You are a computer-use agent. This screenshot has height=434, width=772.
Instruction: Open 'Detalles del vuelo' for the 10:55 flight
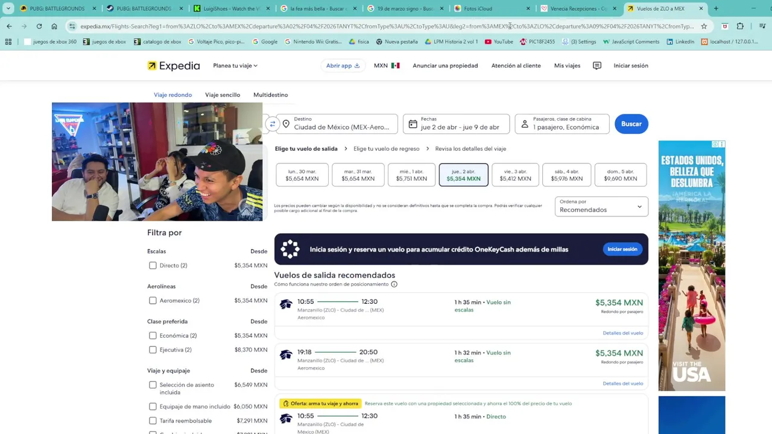point(623,333)
